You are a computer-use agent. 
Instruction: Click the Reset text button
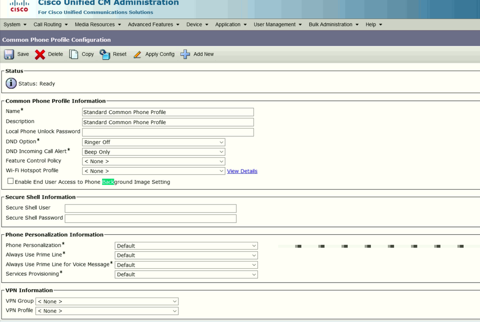[119, 54]
